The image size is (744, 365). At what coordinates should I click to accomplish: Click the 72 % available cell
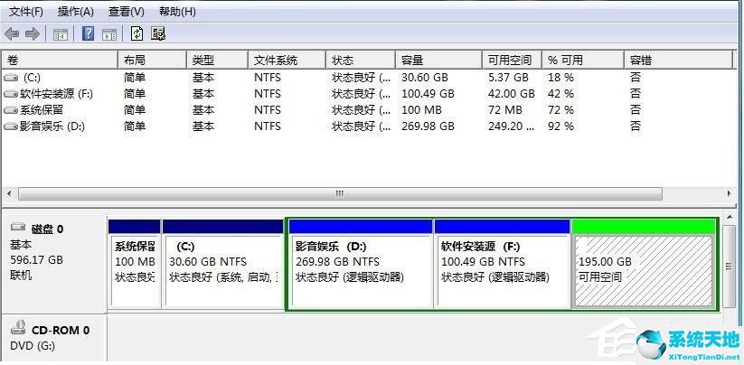[560, 110]
